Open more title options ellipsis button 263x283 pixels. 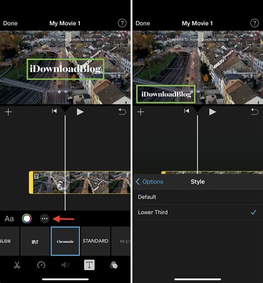click(44, 219)
